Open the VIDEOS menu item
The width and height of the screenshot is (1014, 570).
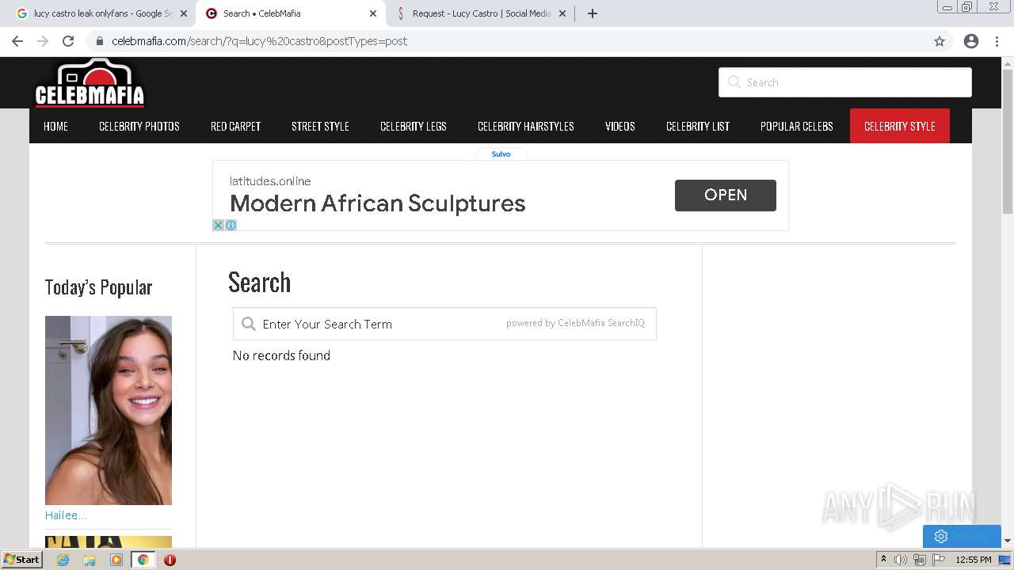tap(620, 126)
